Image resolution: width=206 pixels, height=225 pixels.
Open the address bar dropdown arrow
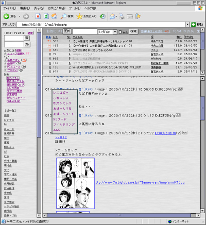[187, 24]
